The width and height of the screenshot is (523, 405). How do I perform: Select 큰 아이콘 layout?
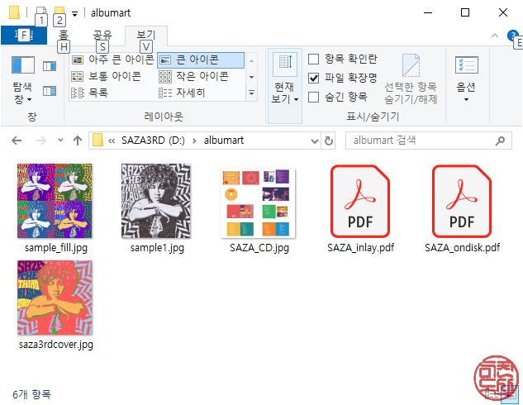point(201,60)
